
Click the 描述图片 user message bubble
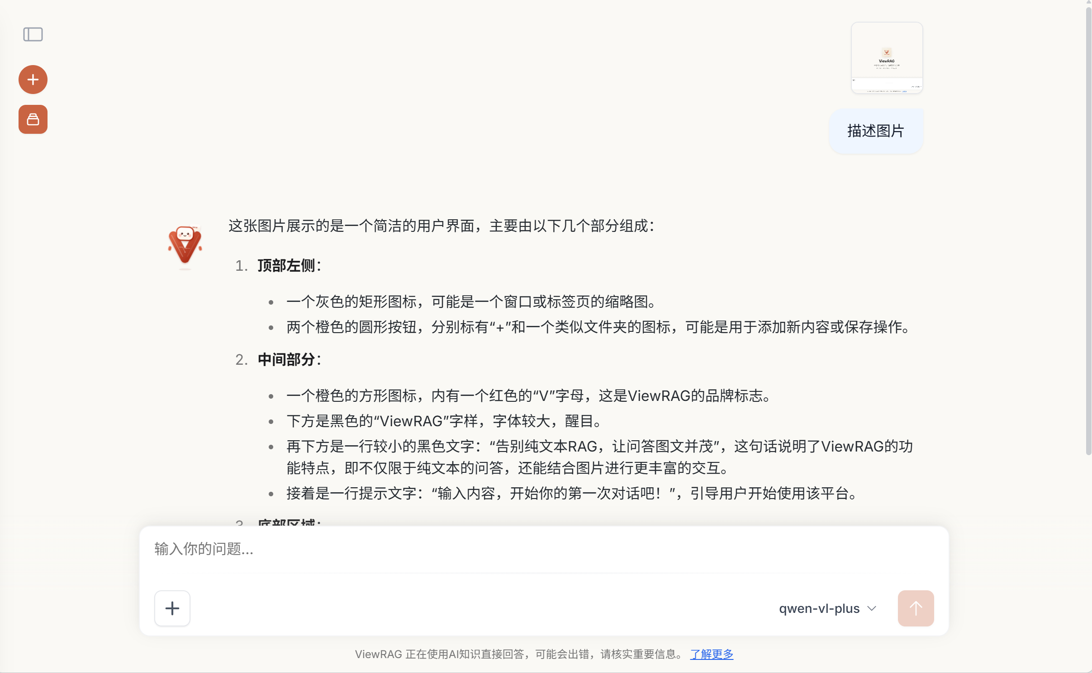[876, 131]
